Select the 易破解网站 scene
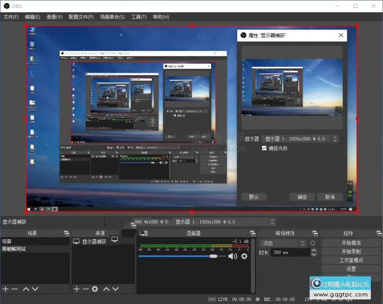The image size is (383, 304). coord(35,249)
